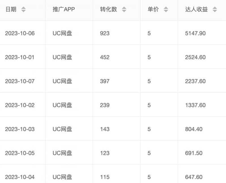Click the sort icon beside 转化数
The width and height of the screenshot is (226, 183).
[124, 10]
